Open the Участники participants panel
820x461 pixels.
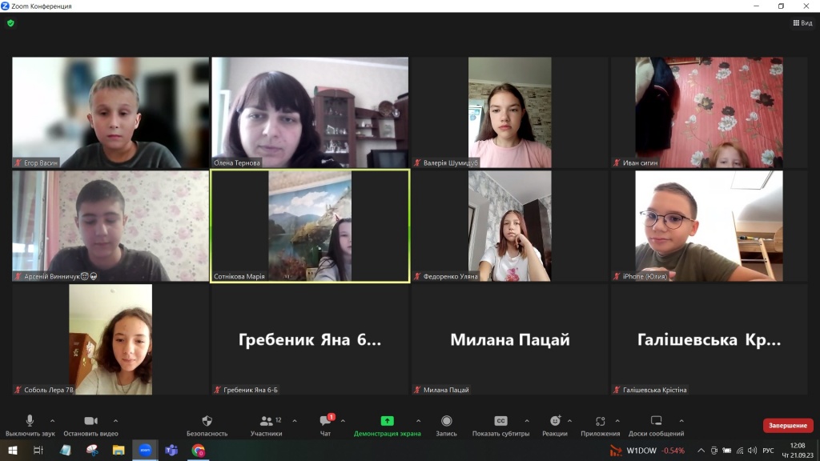(266, 422)
